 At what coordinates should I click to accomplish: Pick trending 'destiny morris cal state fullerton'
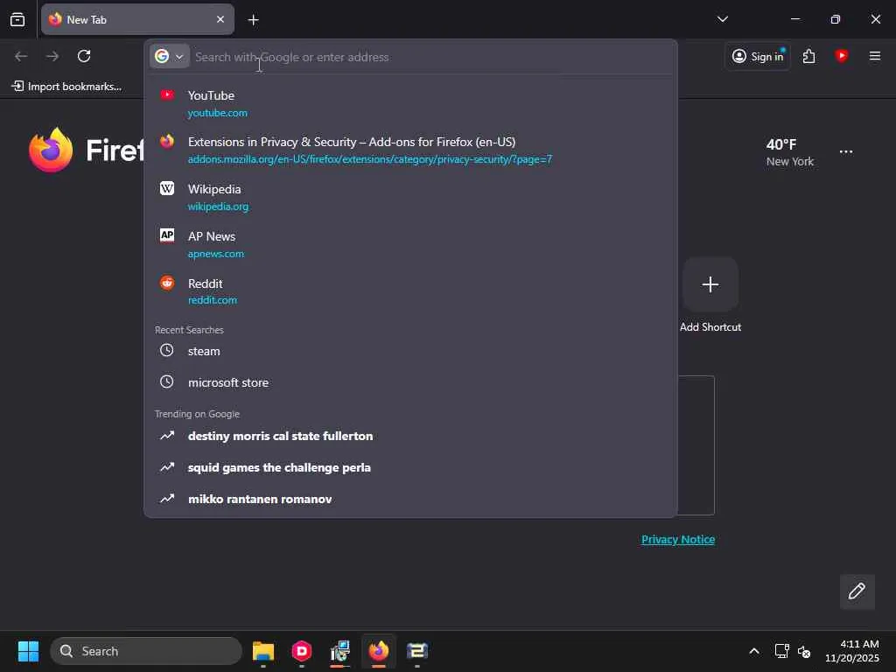411,436
